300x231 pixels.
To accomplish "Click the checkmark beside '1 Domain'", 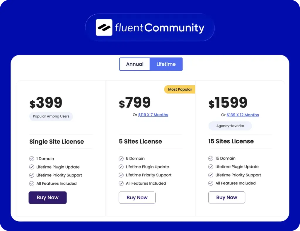I will point(32,159).
